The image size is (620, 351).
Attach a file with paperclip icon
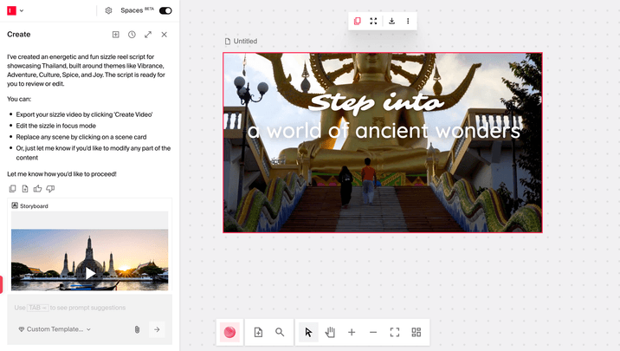136,329
